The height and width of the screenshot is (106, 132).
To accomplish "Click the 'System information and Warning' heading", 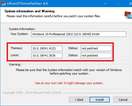I will (29, 11).
